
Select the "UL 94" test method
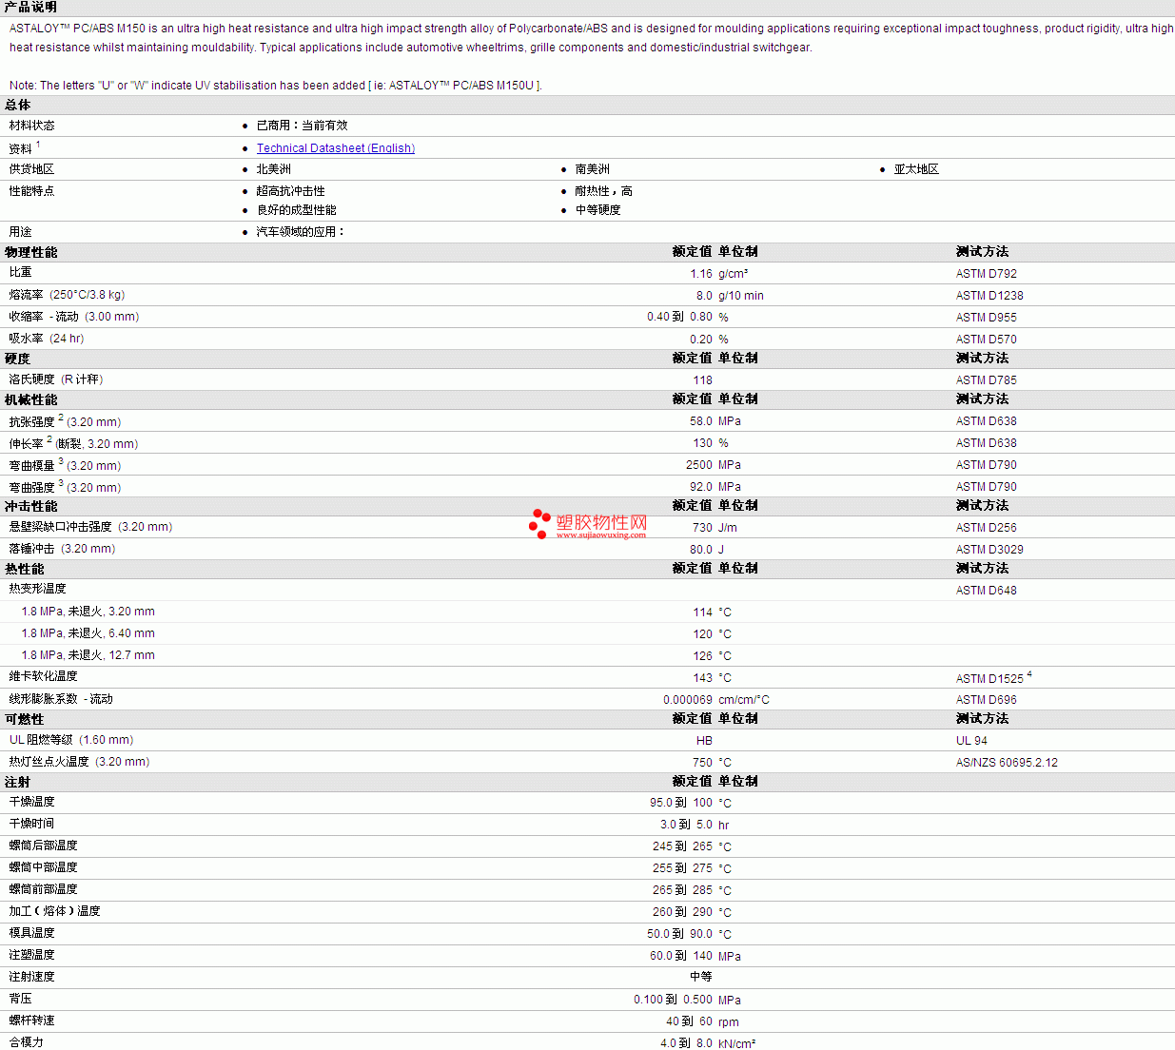click(971, 741)
